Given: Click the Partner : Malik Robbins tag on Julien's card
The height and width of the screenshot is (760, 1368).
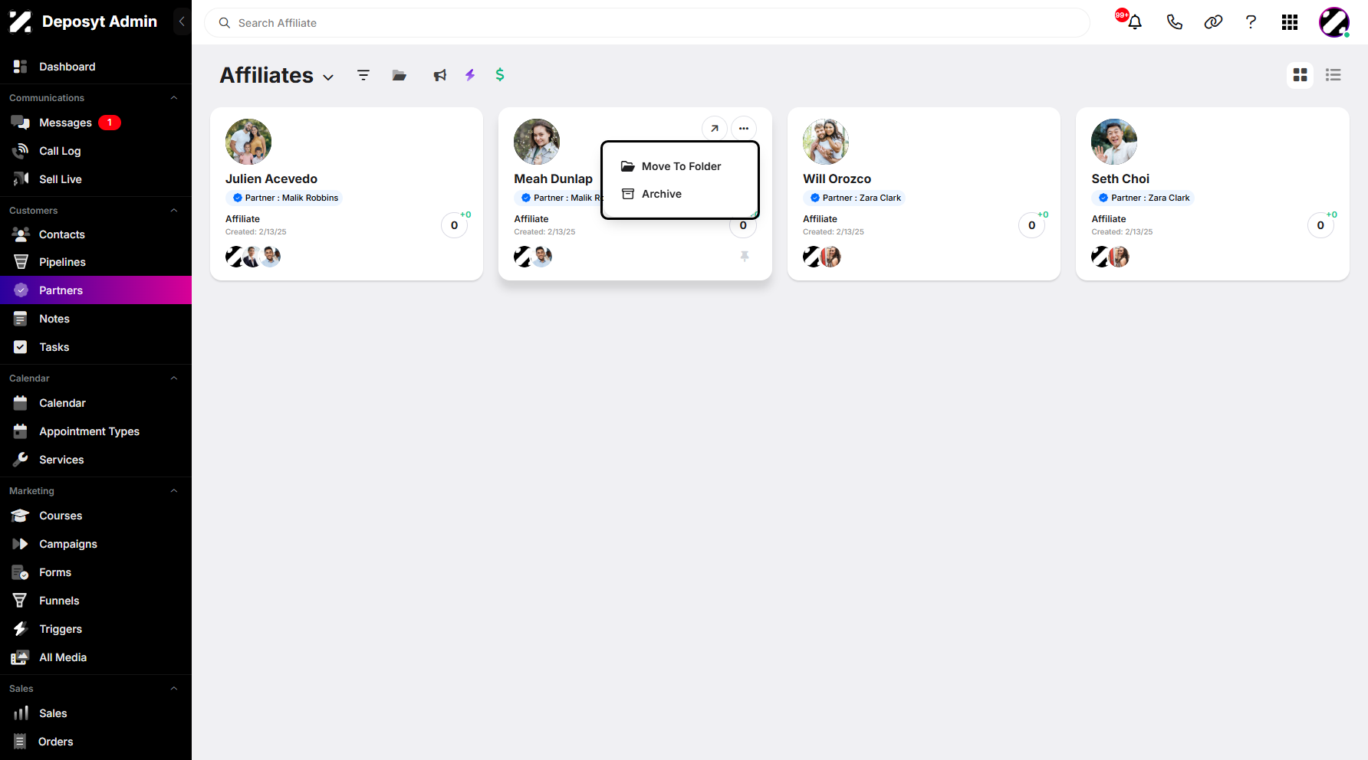Looking at the screenshot, I should [285, 198].
